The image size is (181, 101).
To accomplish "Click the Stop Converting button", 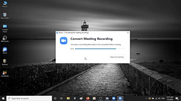I will click(x=117, y=57).
